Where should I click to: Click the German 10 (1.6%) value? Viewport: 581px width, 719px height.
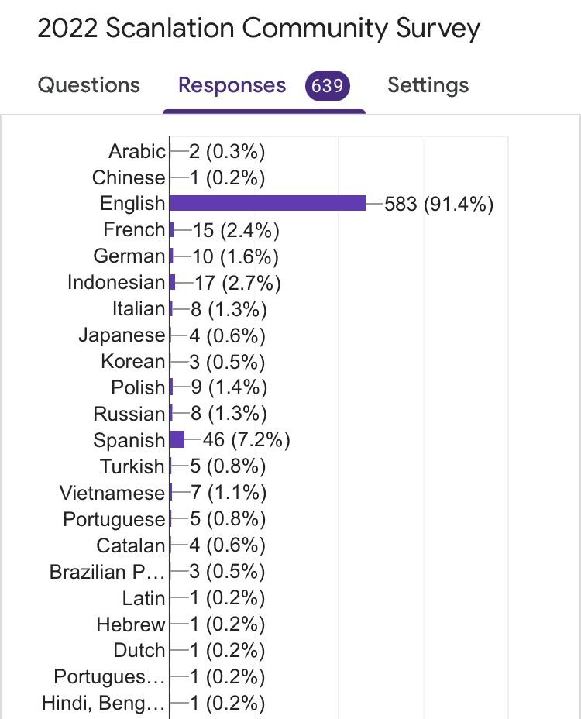[235, 256]
